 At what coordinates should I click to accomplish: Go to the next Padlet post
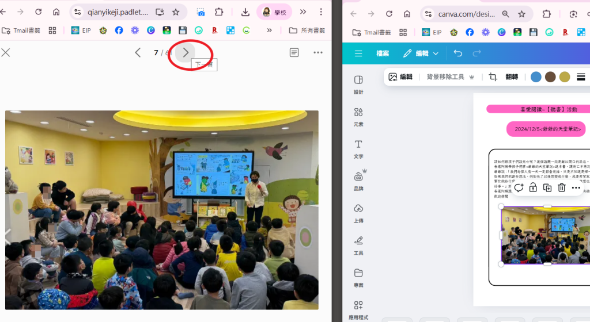186,53
